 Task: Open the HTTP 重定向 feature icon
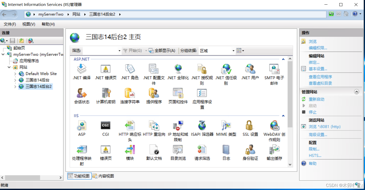coord(154,126)
